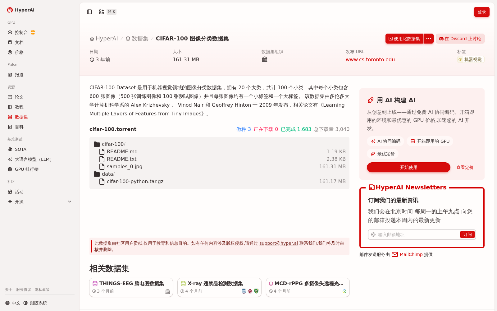Click the 使用此数据集 button

404,39
